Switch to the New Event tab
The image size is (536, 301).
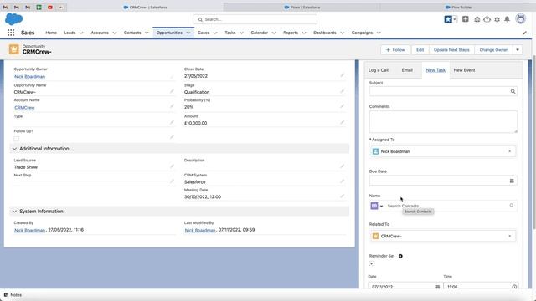point(464,70)
